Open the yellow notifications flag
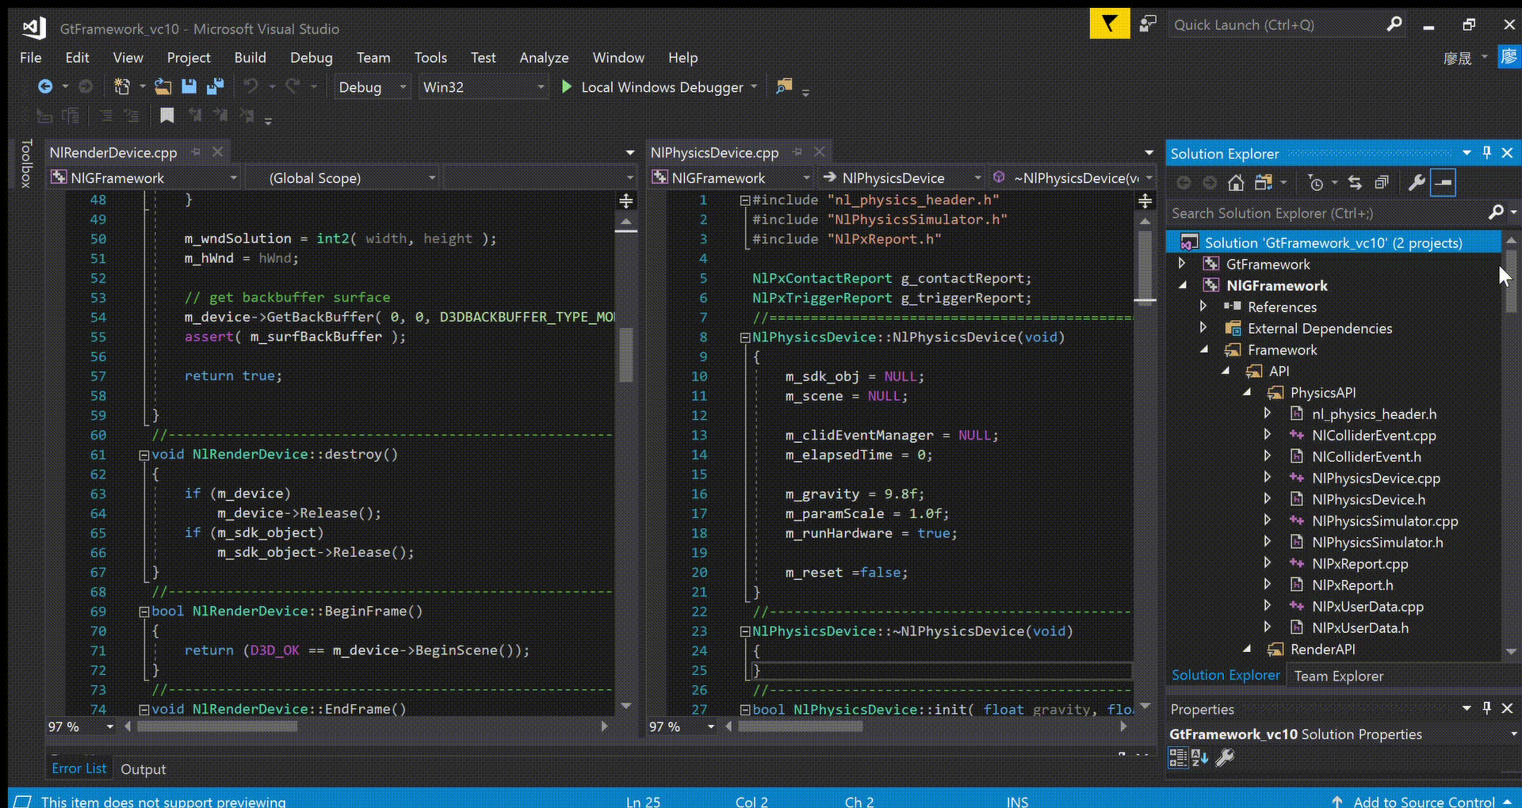This screenshot has height=808, width=1522. click(x=1109, y=25)
